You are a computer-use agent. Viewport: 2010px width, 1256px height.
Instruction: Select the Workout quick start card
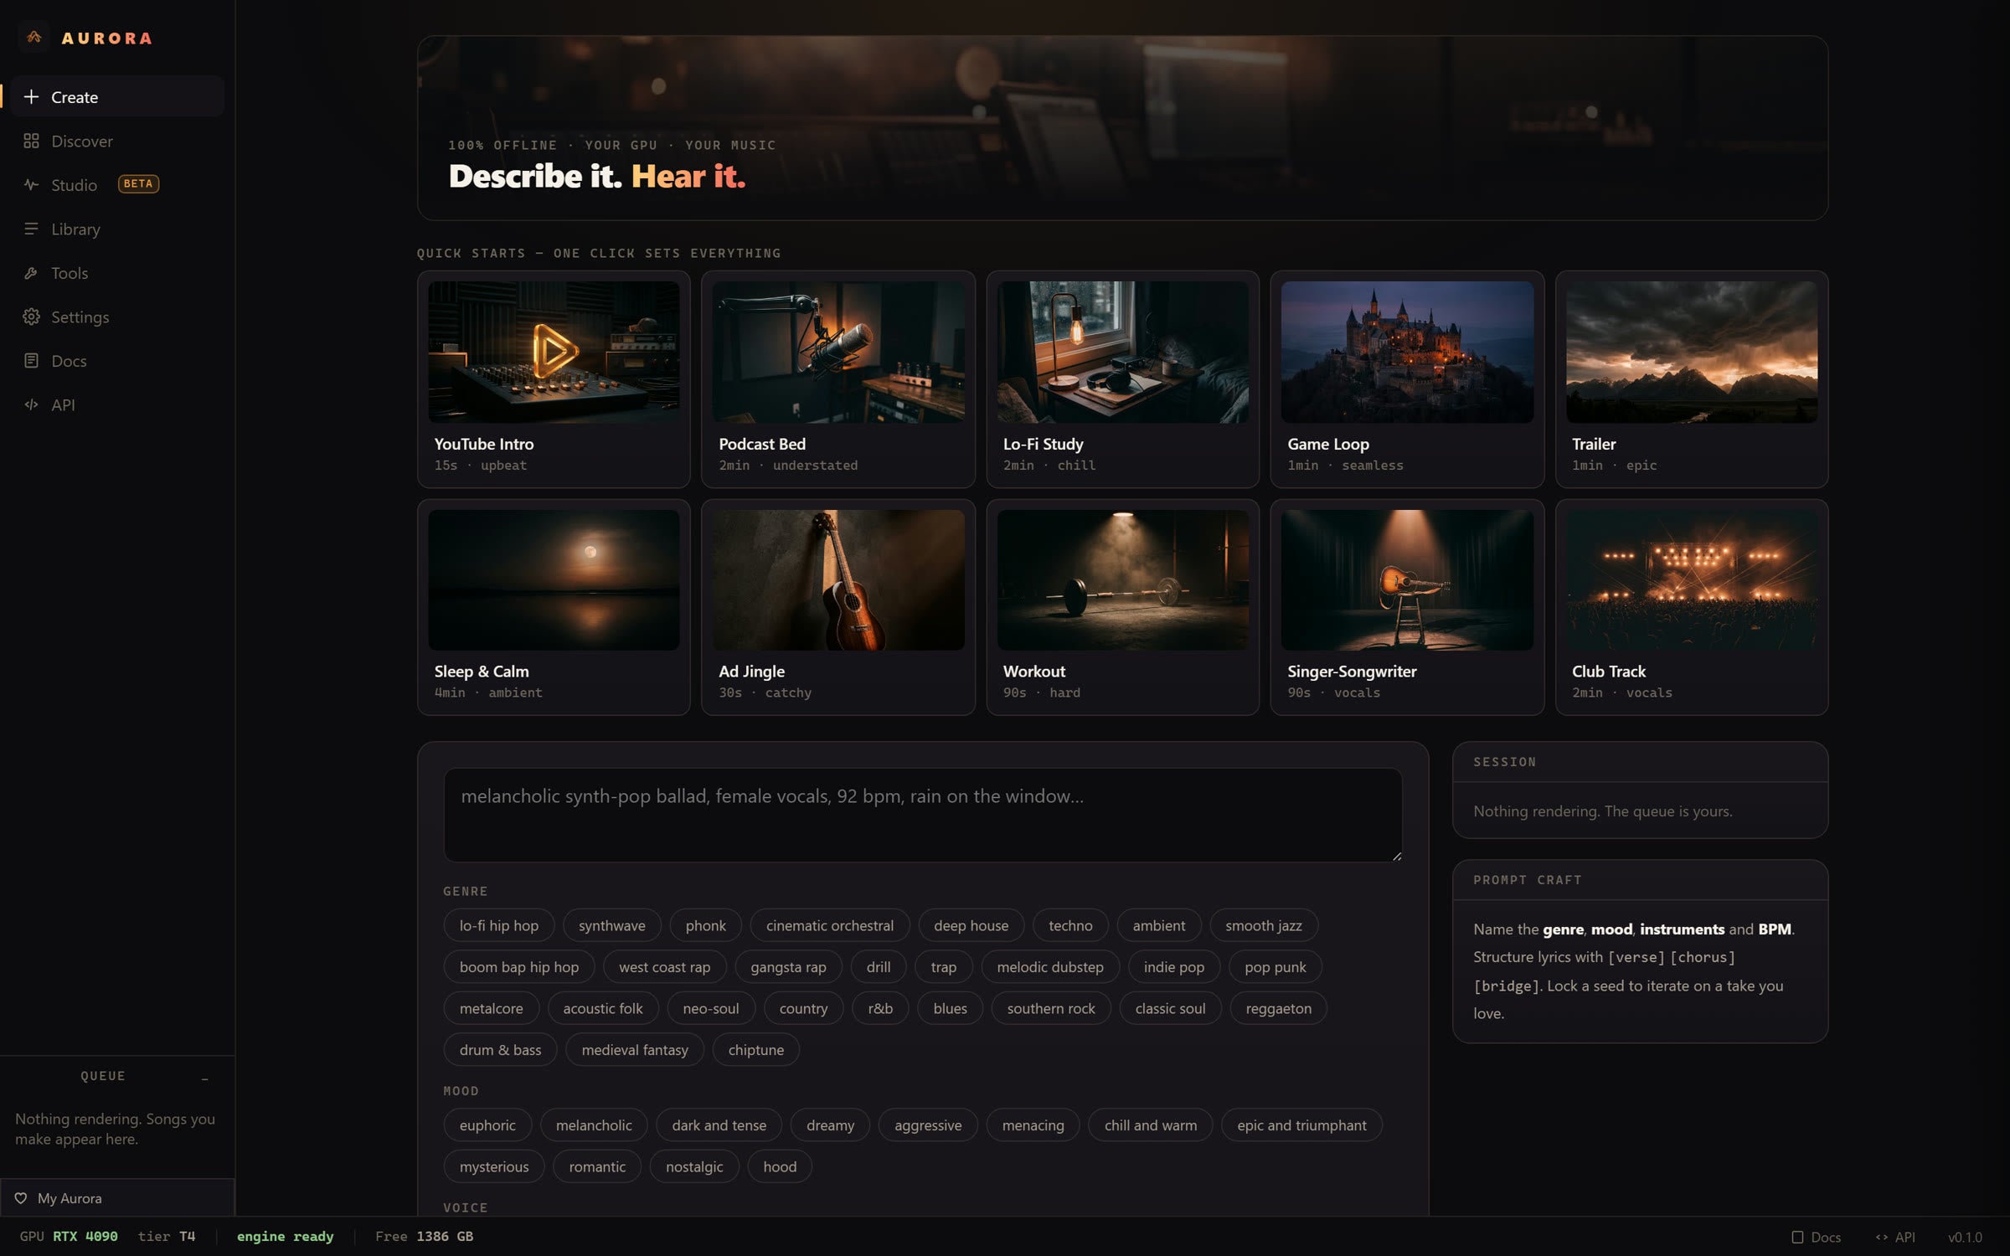1122,607
